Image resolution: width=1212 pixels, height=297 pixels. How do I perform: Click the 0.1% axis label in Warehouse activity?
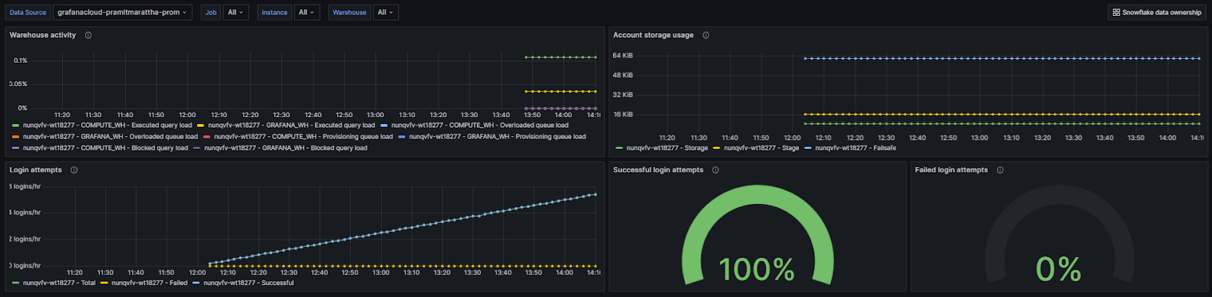tap(20, 60)
